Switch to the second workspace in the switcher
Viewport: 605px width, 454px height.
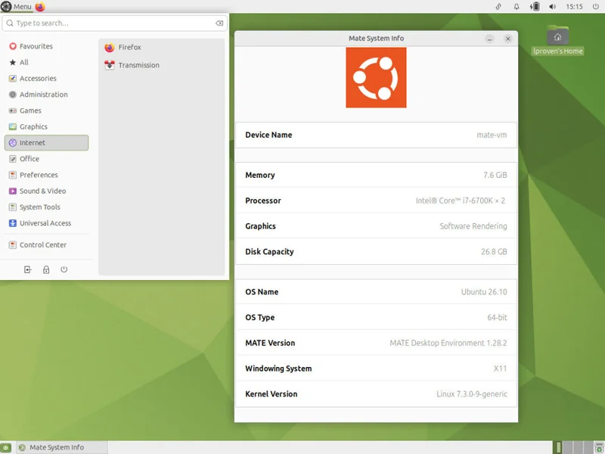click(x=568, y=447)
